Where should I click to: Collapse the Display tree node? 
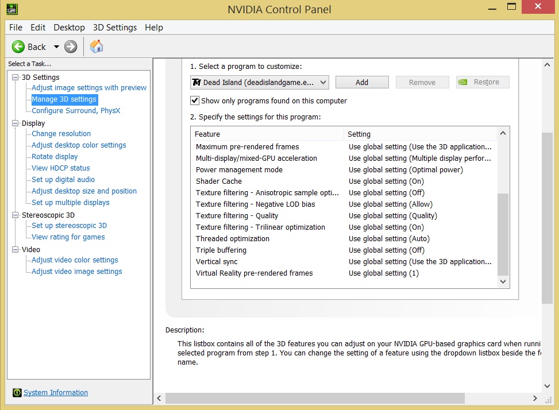tap(16, 123)
